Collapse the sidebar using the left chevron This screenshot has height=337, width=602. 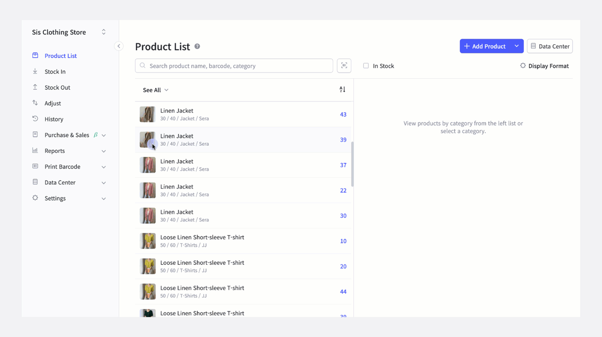coord(119,46)
